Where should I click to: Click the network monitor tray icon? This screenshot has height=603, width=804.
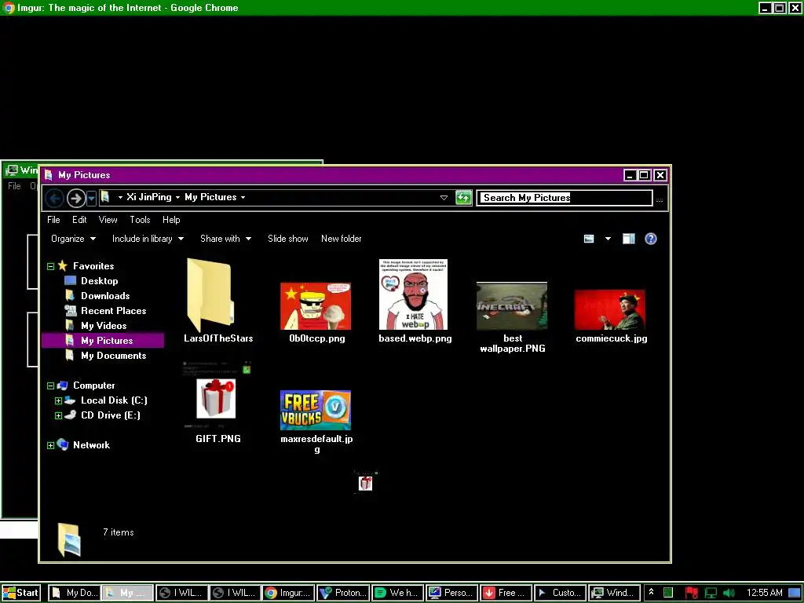(x=711, y=594)
